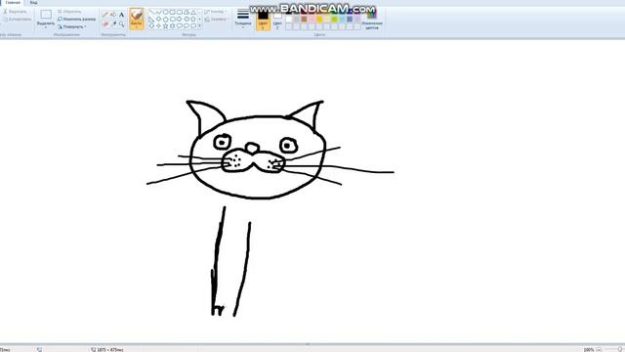Viewport: 625px width, 352px height.
Task: Click the Copy (Копировать) button
Action: click(17, 20)
